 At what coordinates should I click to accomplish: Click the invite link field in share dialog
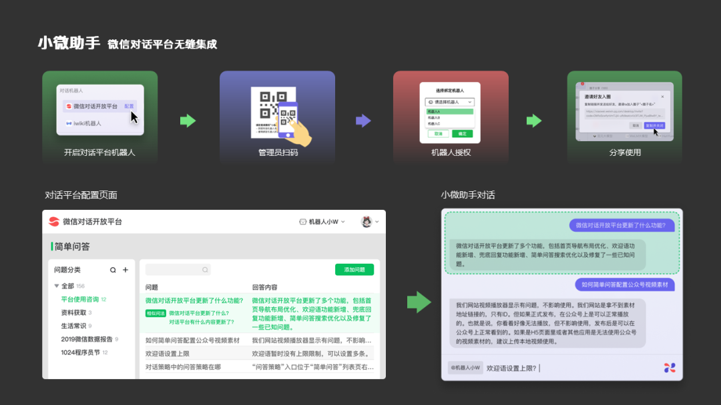624,113
